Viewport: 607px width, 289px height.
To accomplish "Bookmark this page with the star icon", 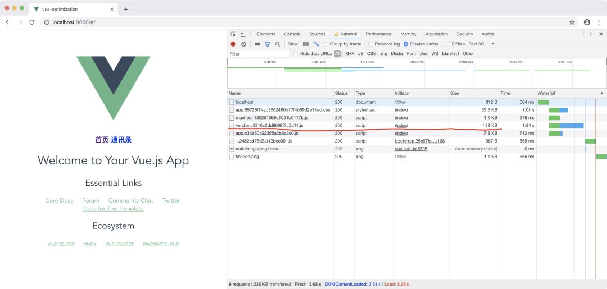I will click(x=572, y=22).
